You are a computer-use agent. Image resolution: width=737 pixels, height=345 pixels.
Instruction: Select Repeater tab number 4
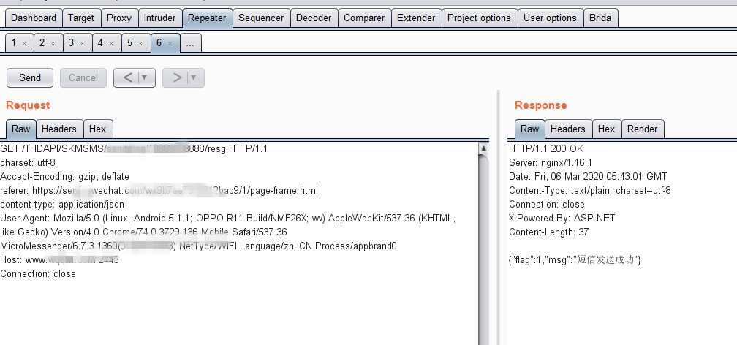tap(101, 43)
